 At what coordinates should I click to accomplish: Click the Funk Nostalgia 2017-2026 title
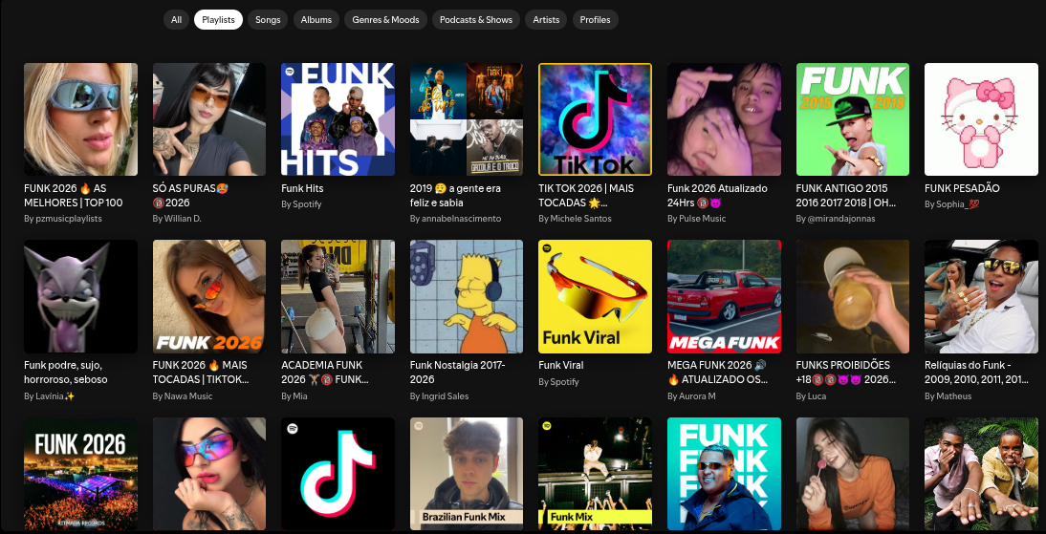[458, 372]
